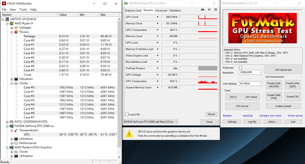305x164 pixels.
Task: Click the NVIDIA GeForce RTX 2060 card icon
Action: (x=12, y=126)
